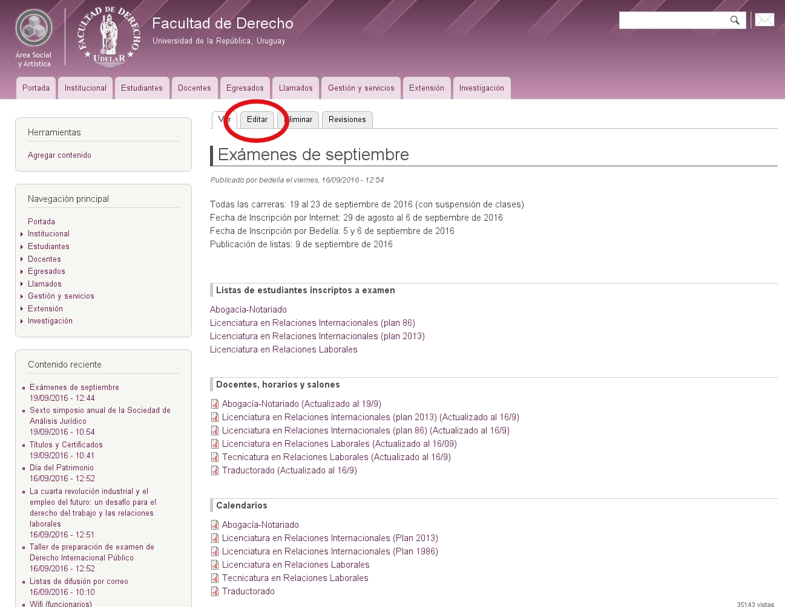The width and height of the screenshot is (785, 607).
Task: Expand Egresados arrow in Navegación principal
Action: [22, 271]
